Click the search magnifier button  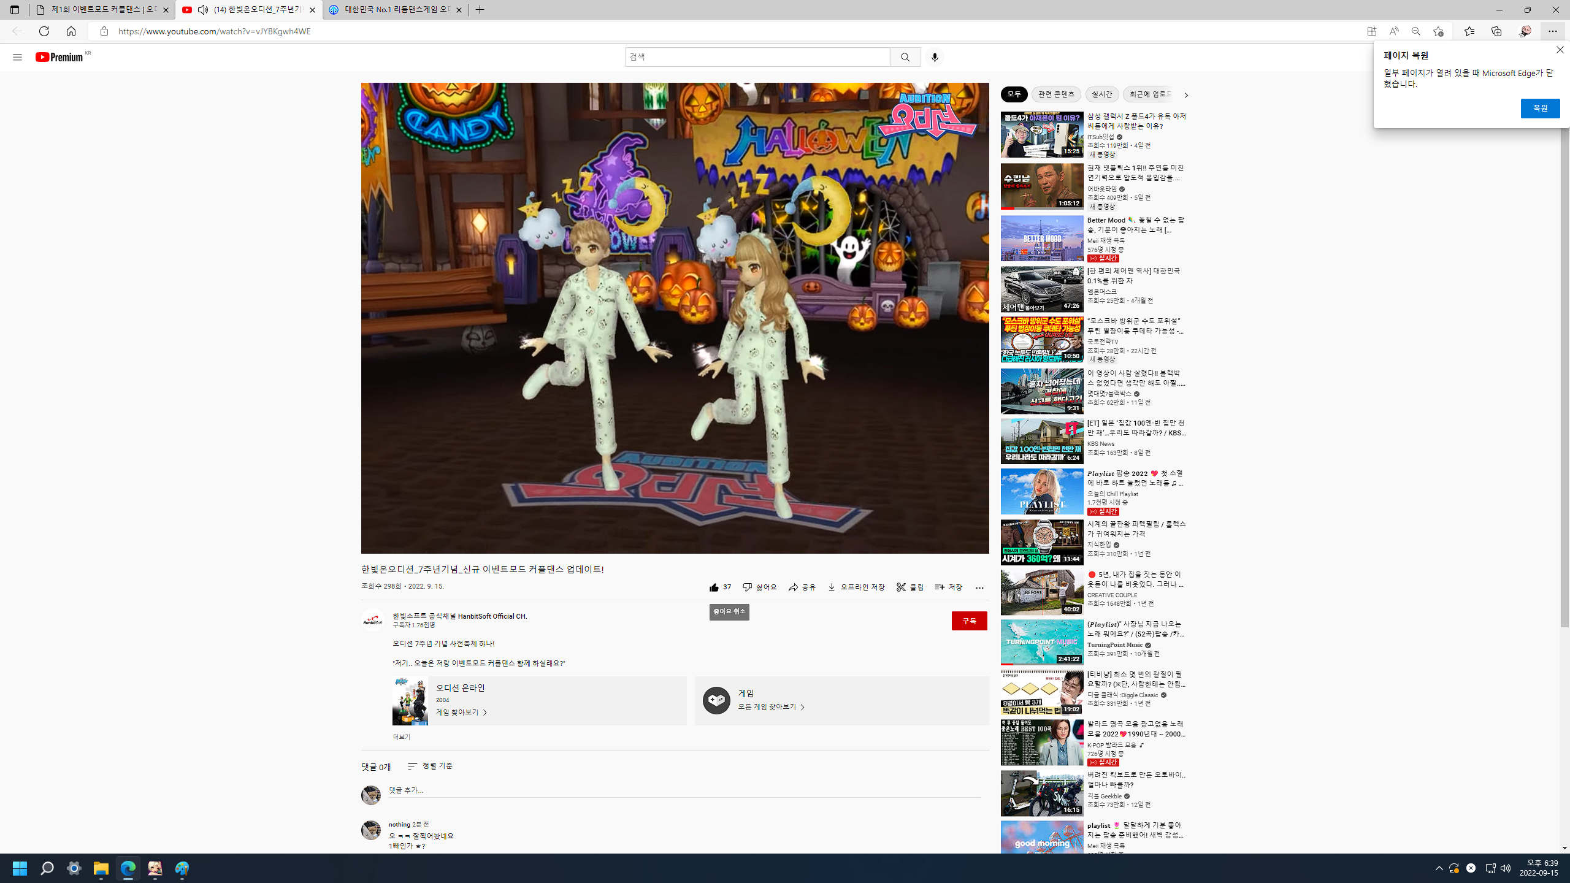[905, 57]
